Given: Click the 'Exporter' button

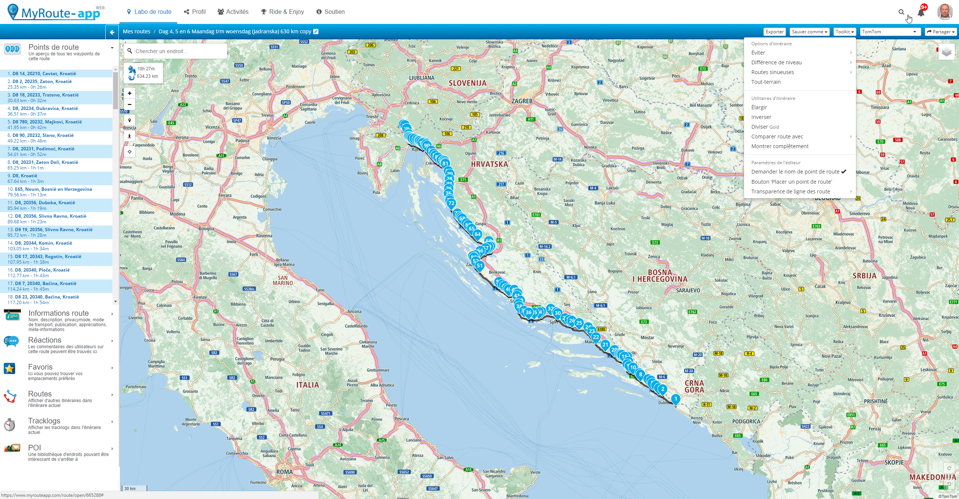Looking at the screenshot, I should click(x=774, y=32).
